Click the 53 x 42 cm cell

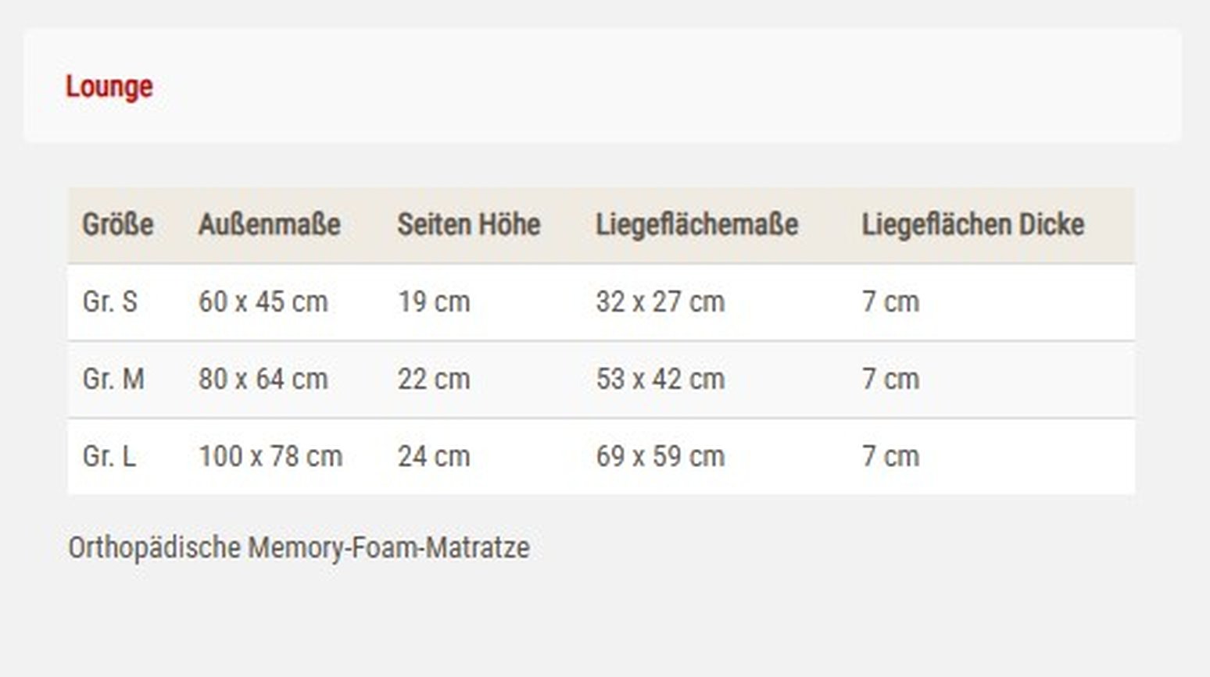pyautogui.click(x=660, y=379)
